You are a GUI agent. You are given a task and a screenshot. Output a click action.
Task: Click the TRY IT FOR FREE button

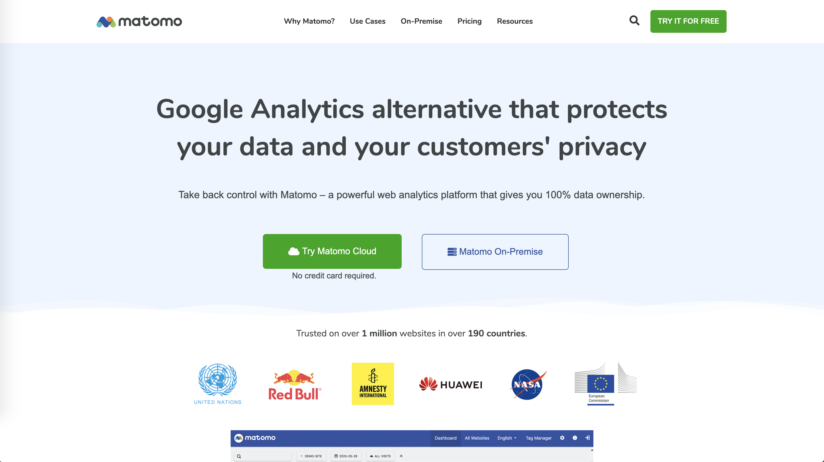point(688,21)
